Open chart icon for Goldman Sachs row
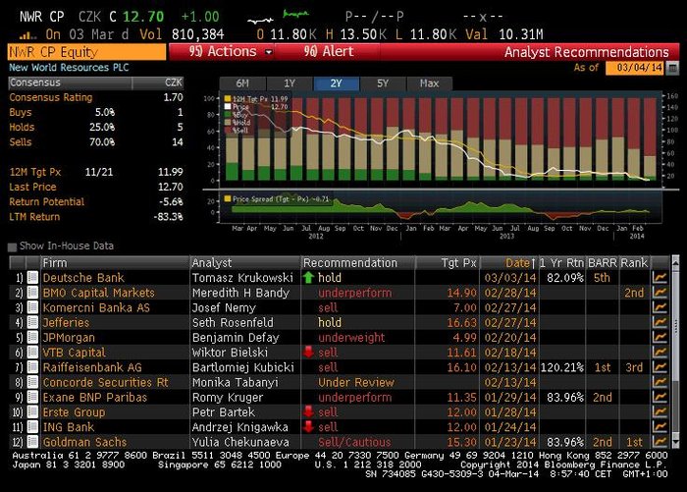Screen dimensions: 687x492 [x=660, y=442]
